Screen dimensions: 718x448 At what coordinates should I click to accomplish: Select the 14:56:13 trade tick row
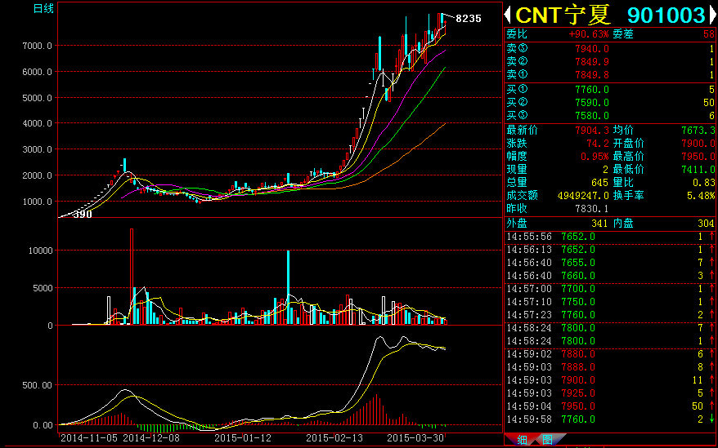point(610,250)
